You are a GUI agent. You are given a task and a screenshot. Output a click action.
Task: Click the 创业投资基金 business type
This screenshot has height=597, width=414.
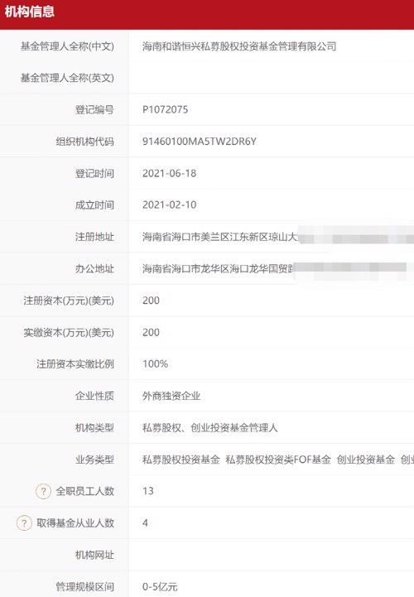tap(366, 460)
